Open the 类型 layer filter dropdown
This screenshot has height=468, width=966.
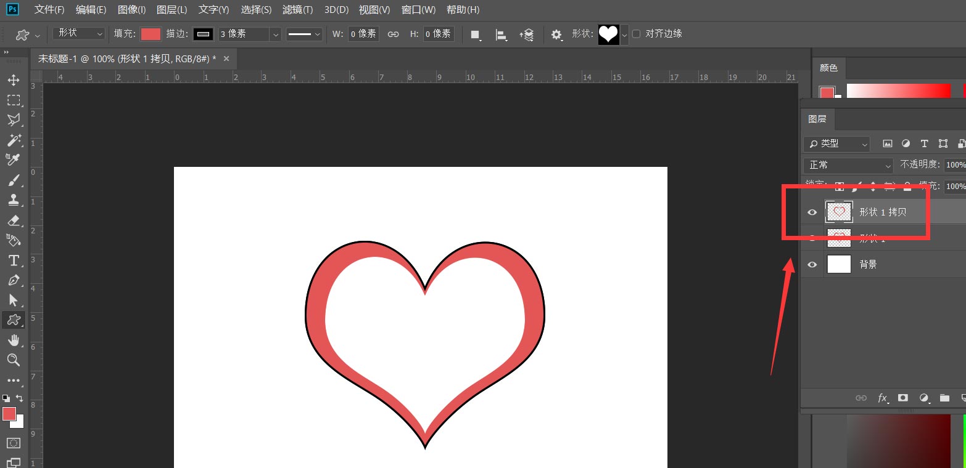point(836,143)
